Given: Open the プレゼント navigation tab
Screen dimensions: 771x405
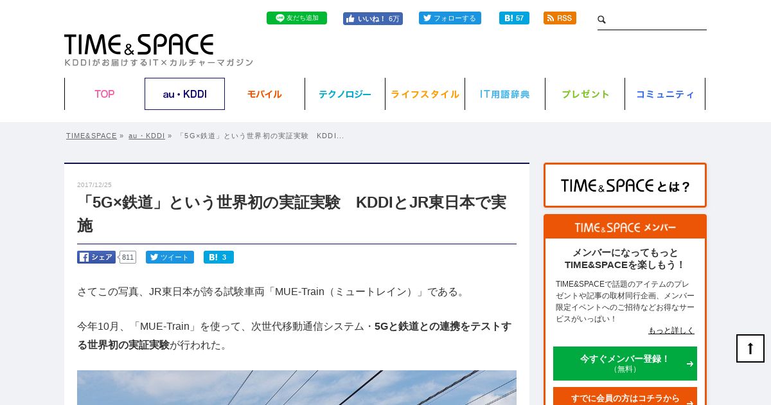Looking at the screenshot, I should pos(585,94).
